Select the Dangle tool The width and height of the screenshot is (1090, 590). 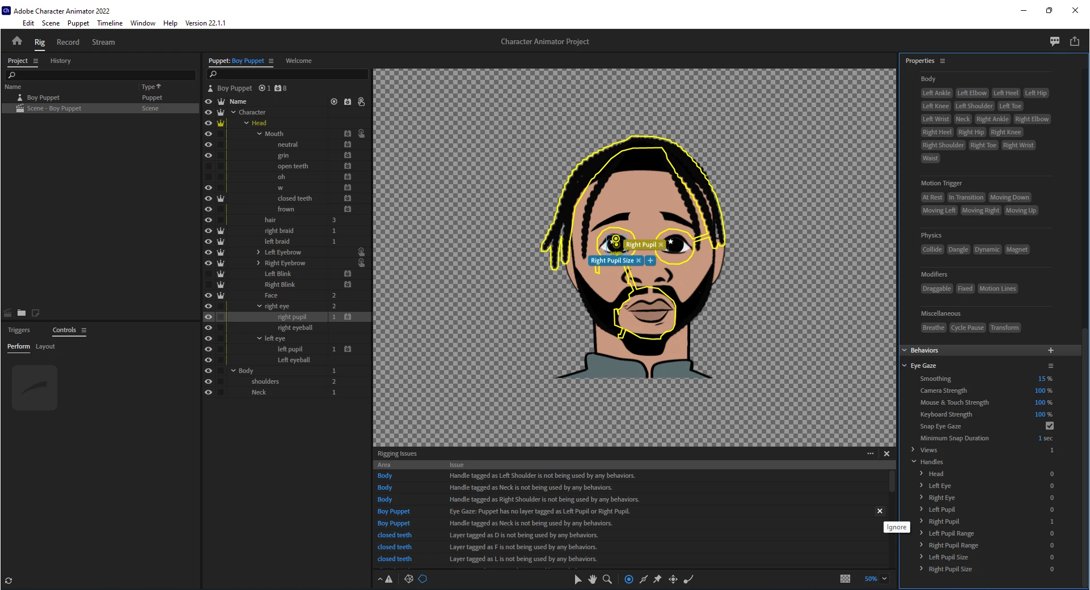click(688, 579)
